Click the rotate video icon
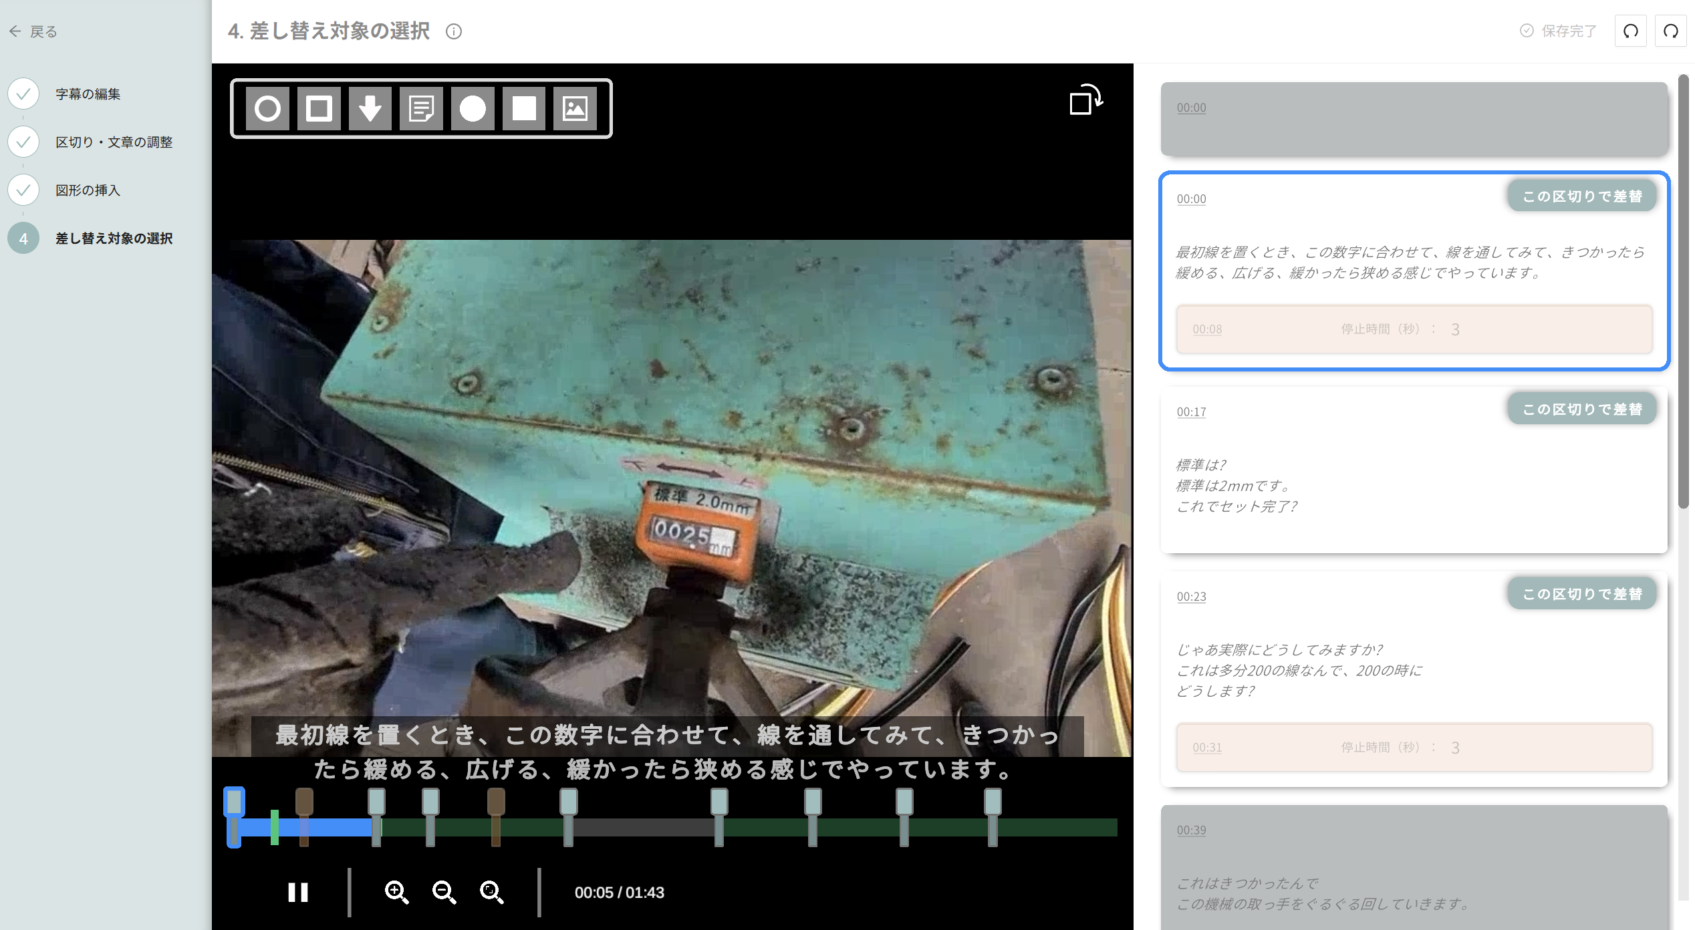This screenshot has height=930, width=1695. coord(1085,100)
